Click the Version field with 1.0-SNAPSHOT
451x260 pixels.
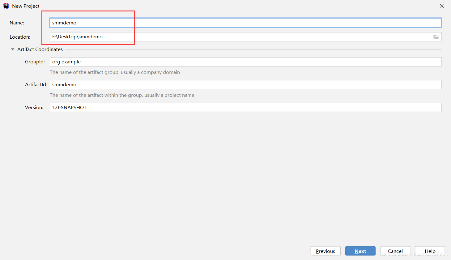(x=245, y=108)
